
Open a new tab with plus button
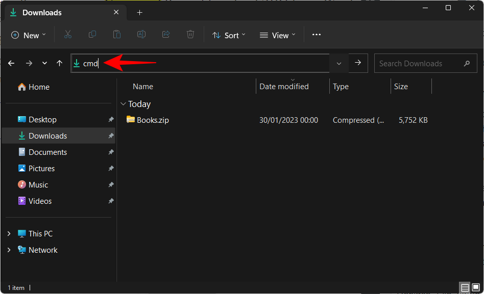click(139, 13)
